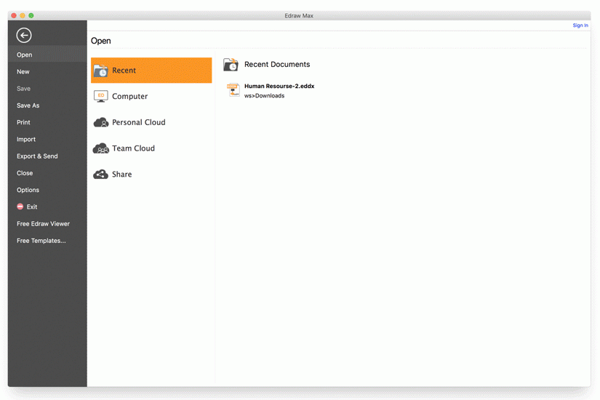Select Print from the file menu
The image size is (600, 400).
coord(24,122)
